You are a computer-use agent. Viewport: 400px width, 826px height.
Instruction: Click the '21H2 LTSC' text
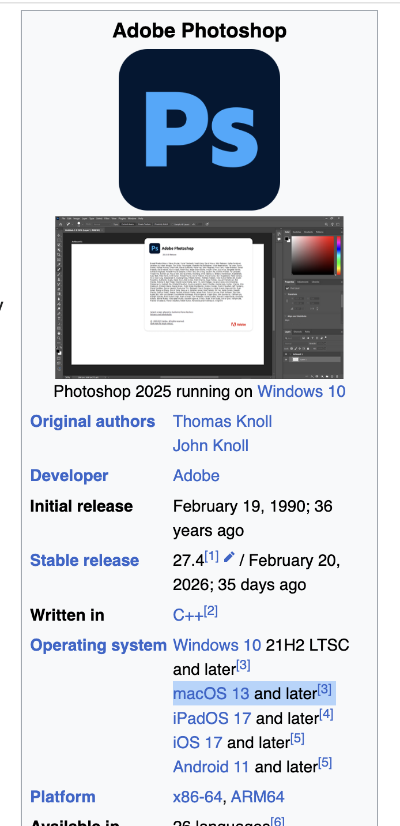(307, 645)
